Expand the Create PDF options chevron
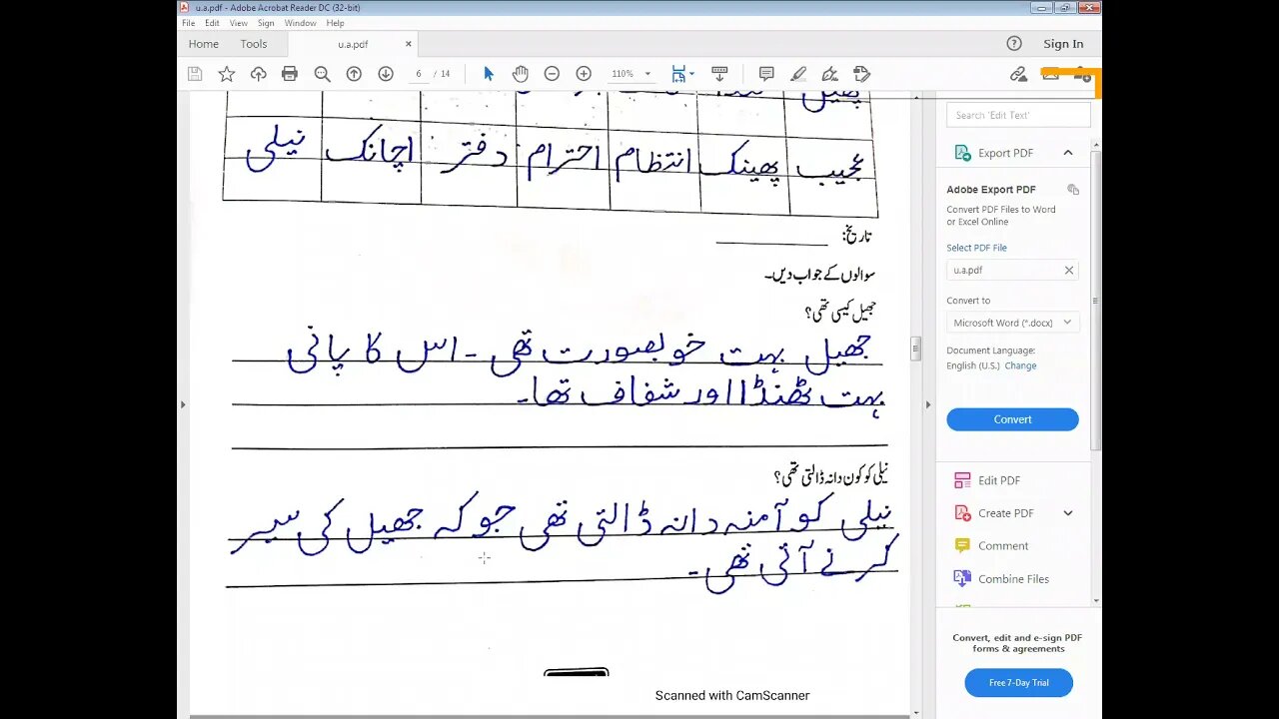This screenshot has width=1279, height=719. click(1068, 513)
